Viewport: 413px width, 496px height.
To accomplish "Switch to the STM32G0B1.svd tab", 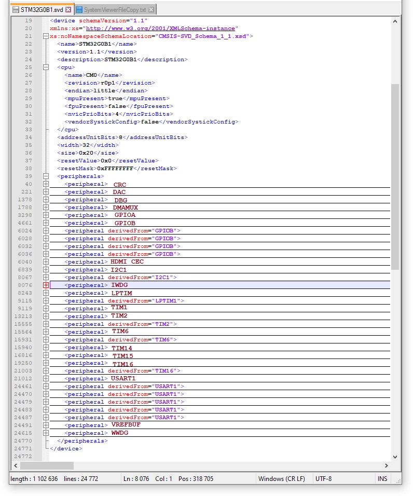I will [42, 10].
